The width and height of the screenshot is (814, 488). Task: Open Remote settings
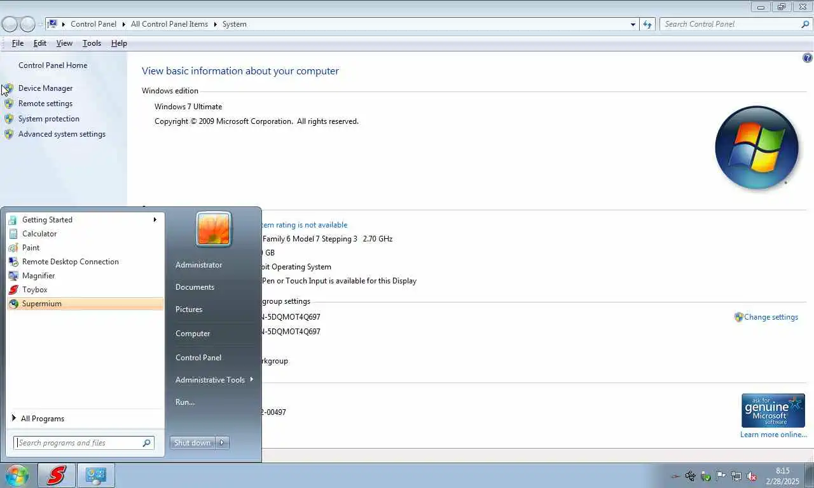point(45,104)
